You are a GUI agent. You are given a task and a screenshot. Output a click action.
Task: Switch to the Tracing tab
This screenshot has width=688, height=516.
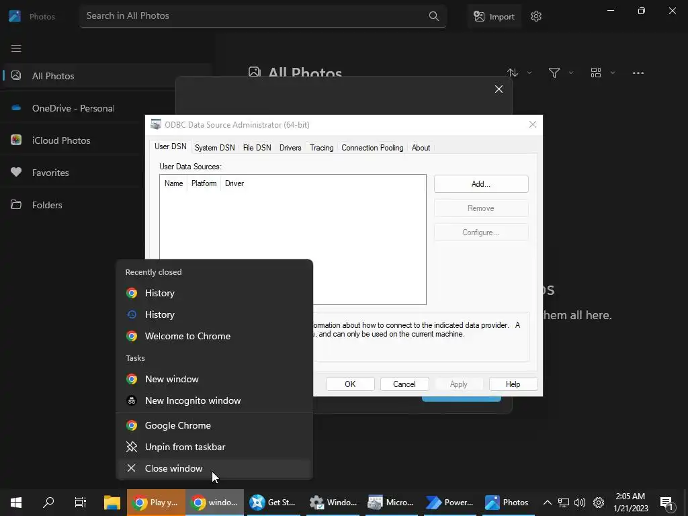(x=322, y=148)
